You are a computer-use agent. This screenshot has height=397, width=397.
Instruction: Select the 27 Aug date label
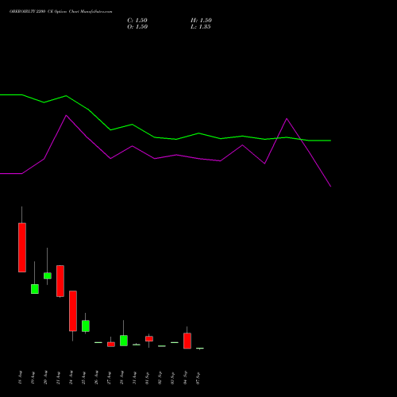point(110,377)
